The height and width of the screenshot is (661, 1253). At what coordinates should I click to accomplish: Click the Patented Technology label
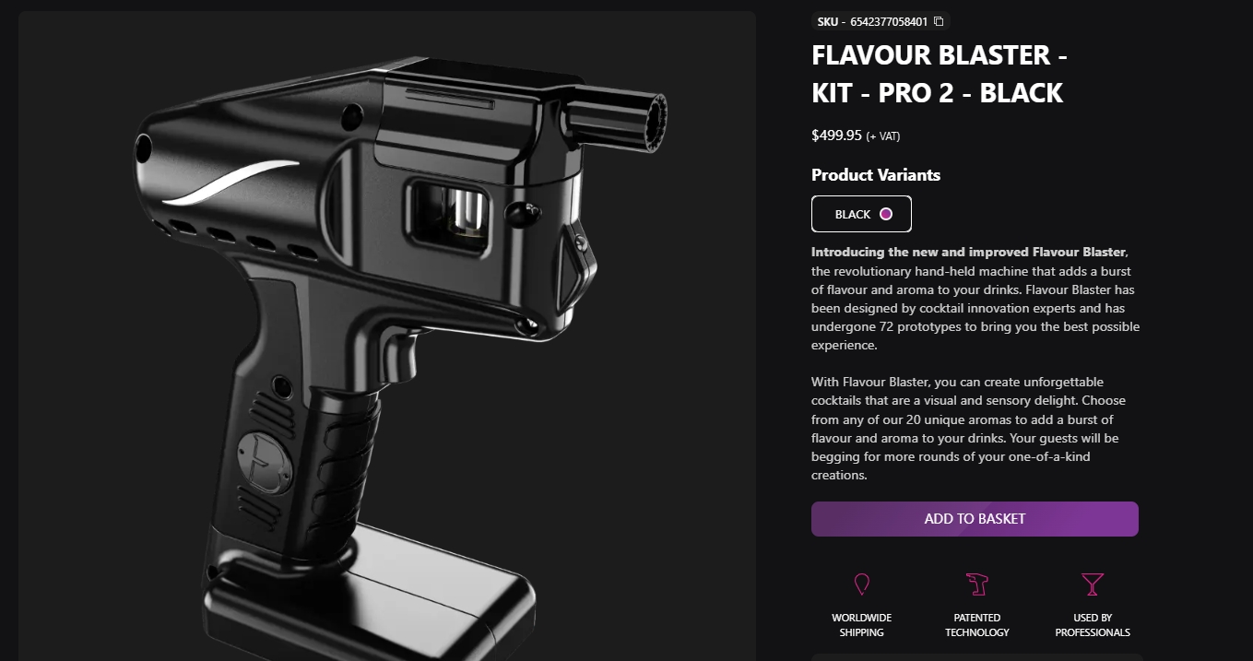[x=976, y=625]
